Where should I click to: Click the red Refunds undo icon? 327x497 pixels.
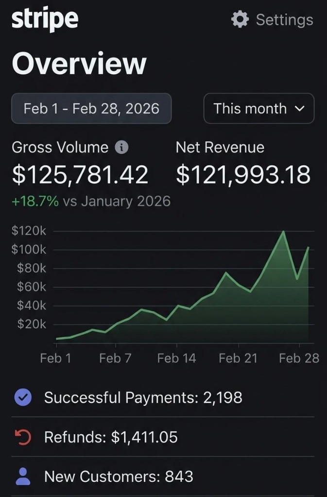[x=22, y=436]
